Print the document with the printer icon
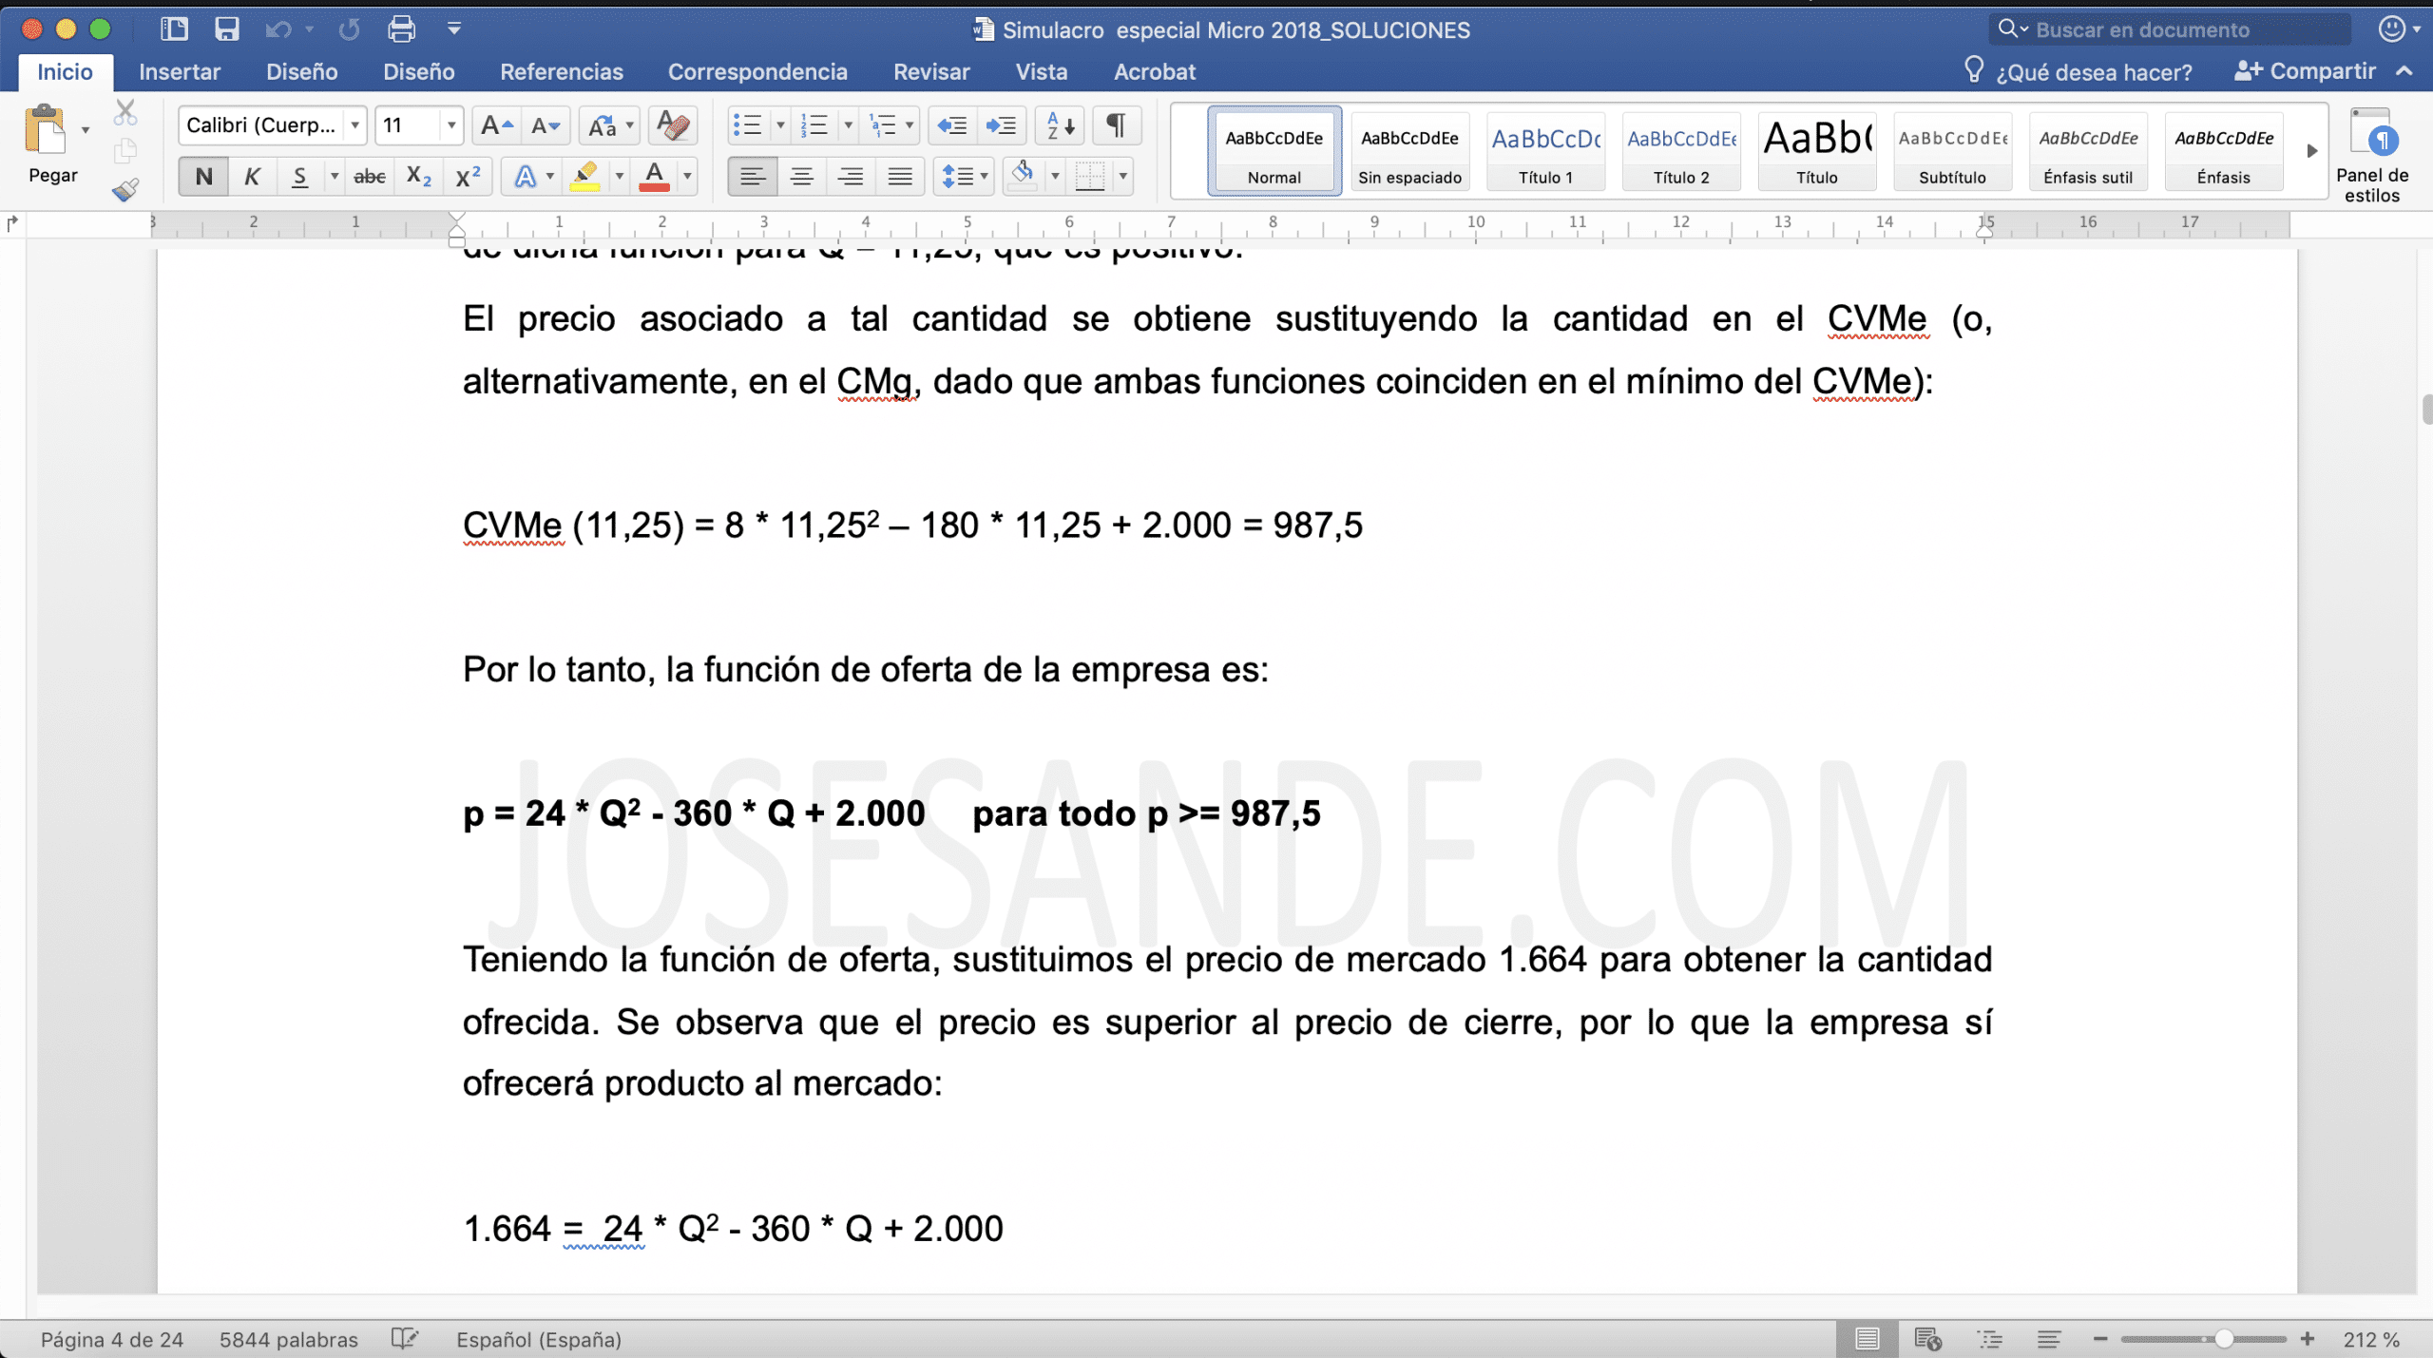 click(401, 29)
